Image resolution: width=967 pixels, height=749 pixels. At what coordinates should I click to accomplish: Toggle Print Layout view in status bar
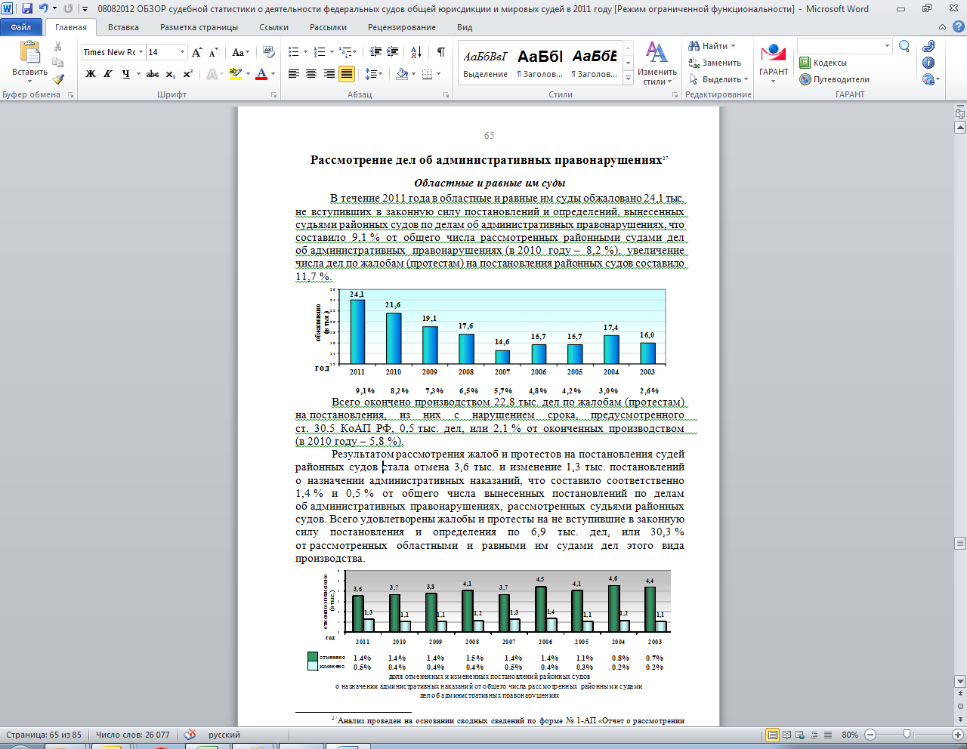[x=772, y=735]
